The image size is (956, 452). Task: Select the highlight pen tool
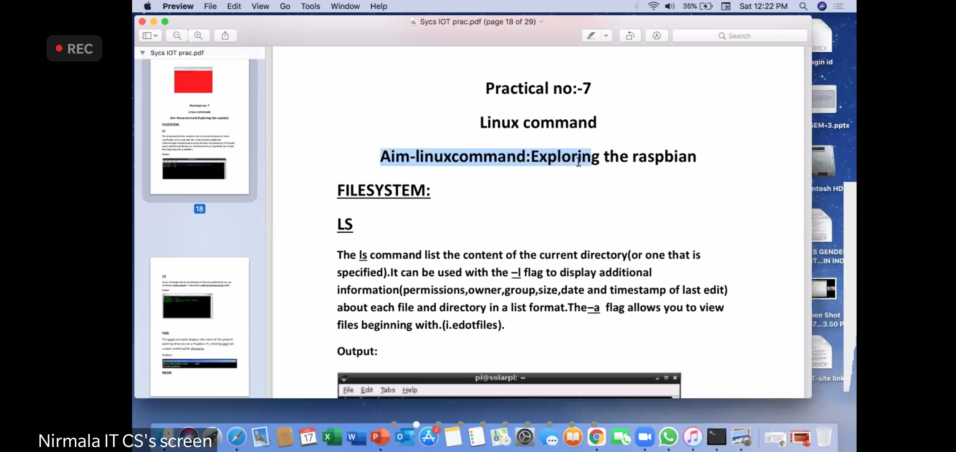pyautogui.click(x=591, y=36)
